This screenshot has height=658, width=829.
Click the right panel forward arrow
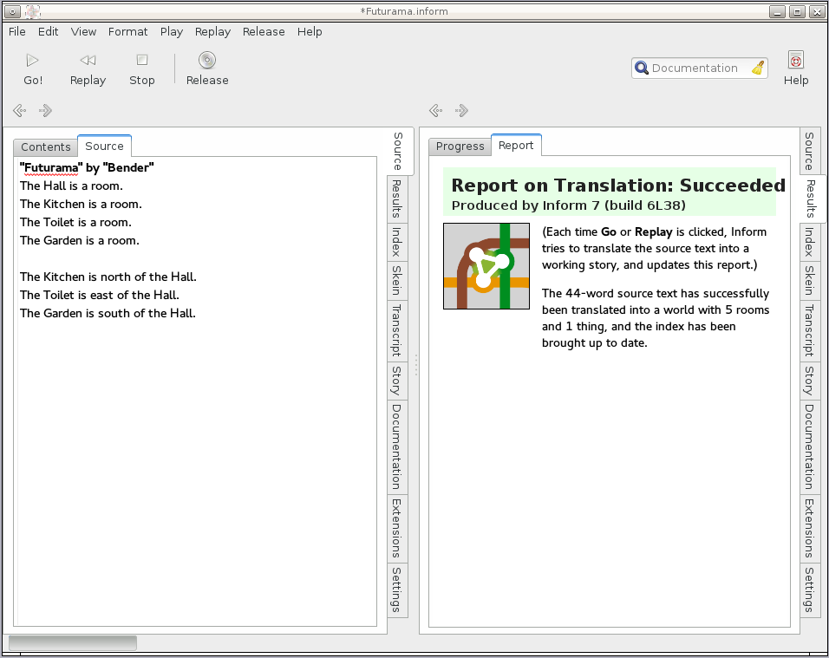click(x=461, y=110)
